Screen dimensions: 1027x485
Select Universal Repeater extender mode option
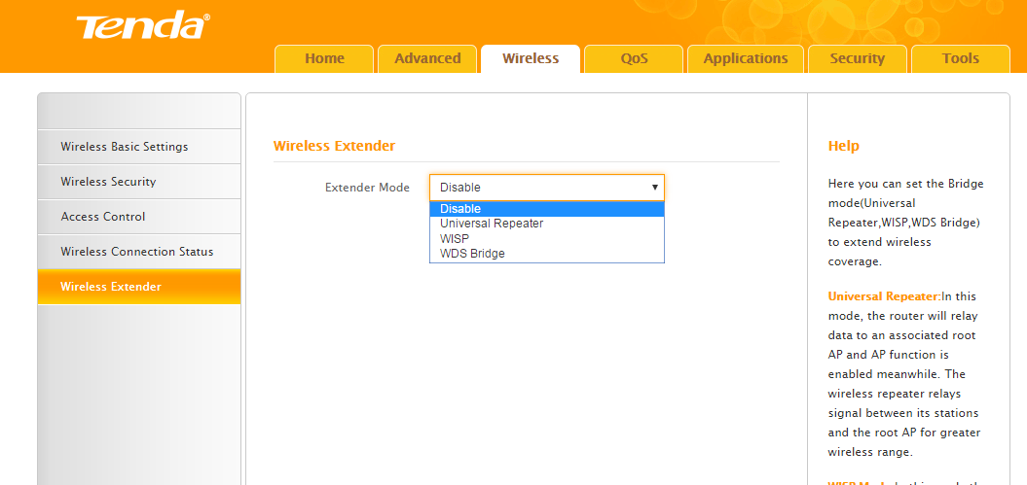(492, 224)
